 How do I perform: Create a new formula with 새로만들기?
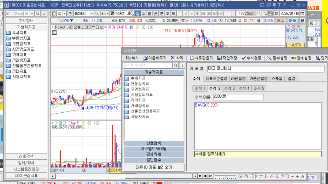click(201, 58)
